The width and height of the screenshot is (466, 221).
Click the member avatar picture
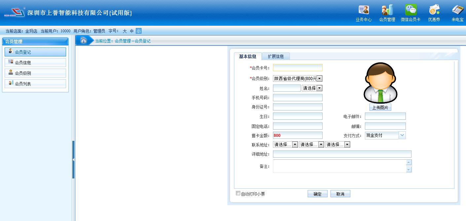(x=380, y=83)
